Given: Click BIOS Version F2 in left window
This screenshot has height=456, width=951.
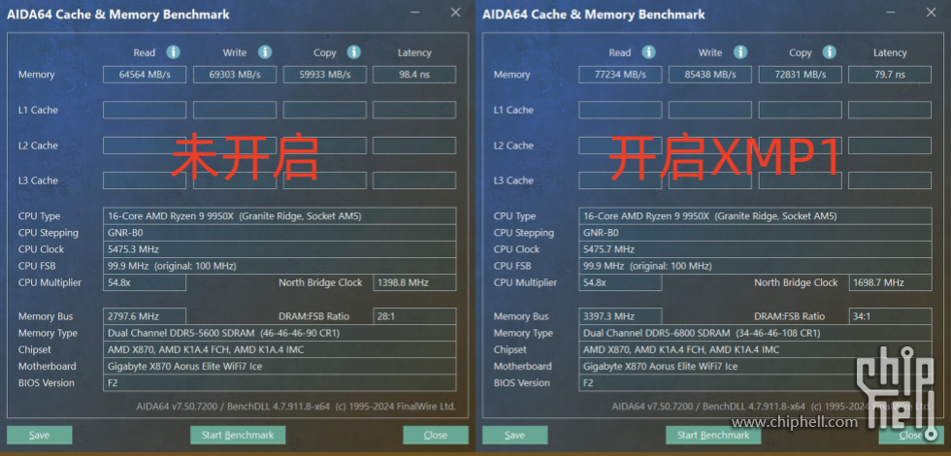Looking at the screenshot, I should (279, 383).
